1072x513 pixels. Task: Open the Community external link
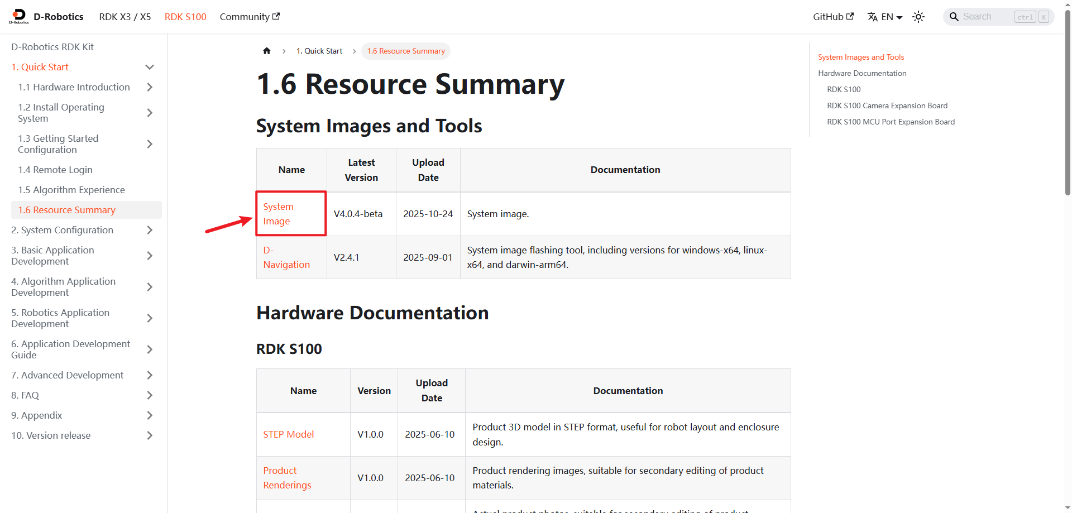tap(250, 17)
